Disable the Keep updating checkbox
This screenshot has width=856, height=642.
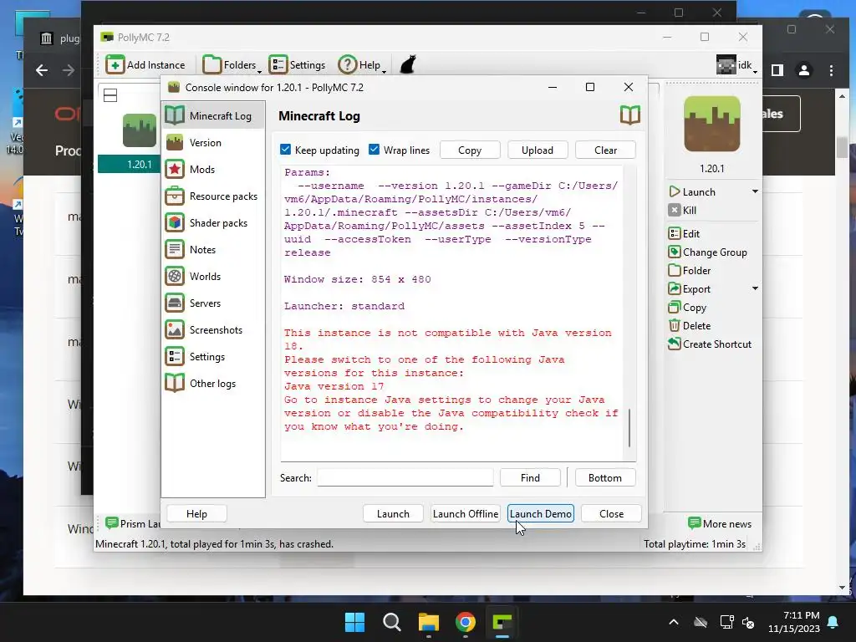[286, 150]
